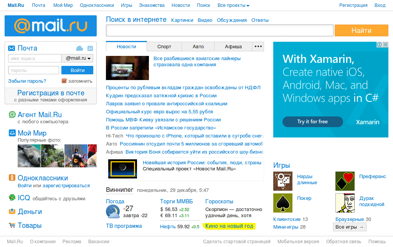Expand the Все проекты menu
393x247 pixels.
pos(233,5)
